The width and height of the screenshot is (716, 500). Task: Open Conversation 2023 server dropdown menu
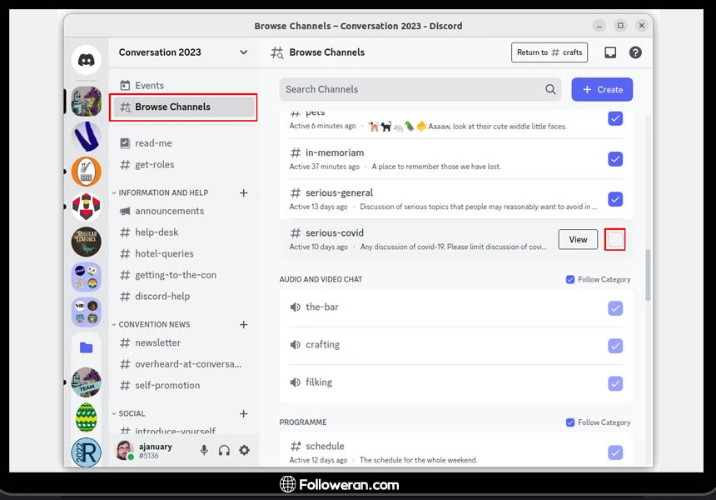(x=243, y=52)
